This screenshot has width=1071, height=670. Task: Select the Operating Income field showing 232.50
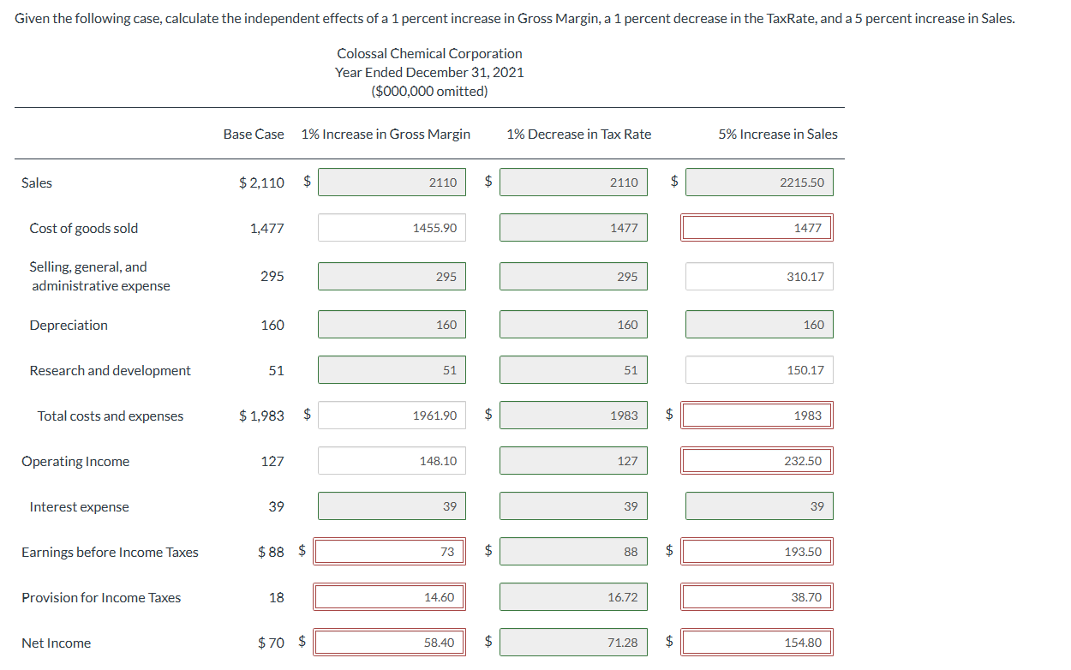757,460
